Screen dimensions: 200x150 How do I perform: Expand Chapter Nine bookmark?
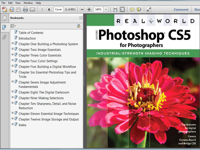(13, 97)
